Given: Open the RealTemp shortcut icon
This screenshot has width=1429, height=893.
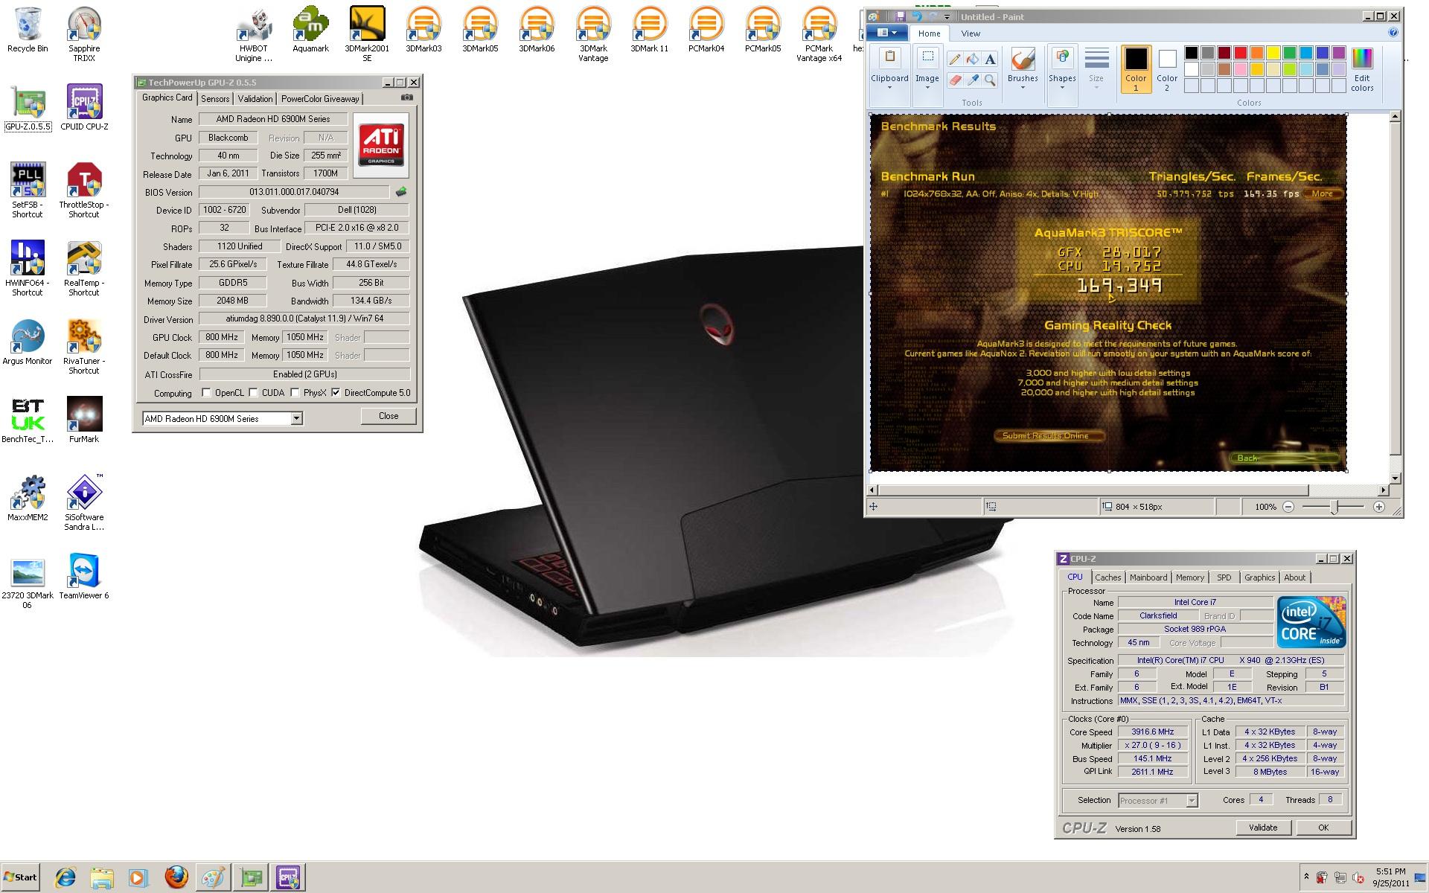Looking at the screenshot, I should pyautogui.click(x=84, y=268).
